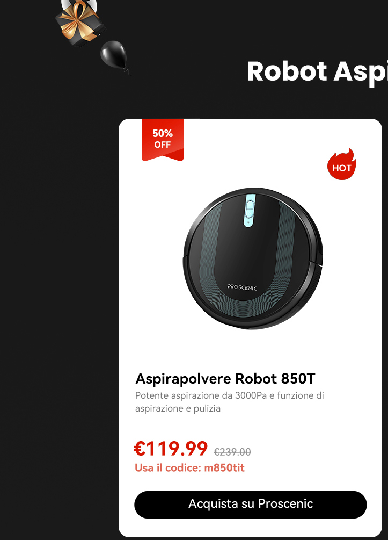Select the 'Robot Aspi' section heading
The image size is (388, 540).
pyautogui.click(x=317, y=71)
